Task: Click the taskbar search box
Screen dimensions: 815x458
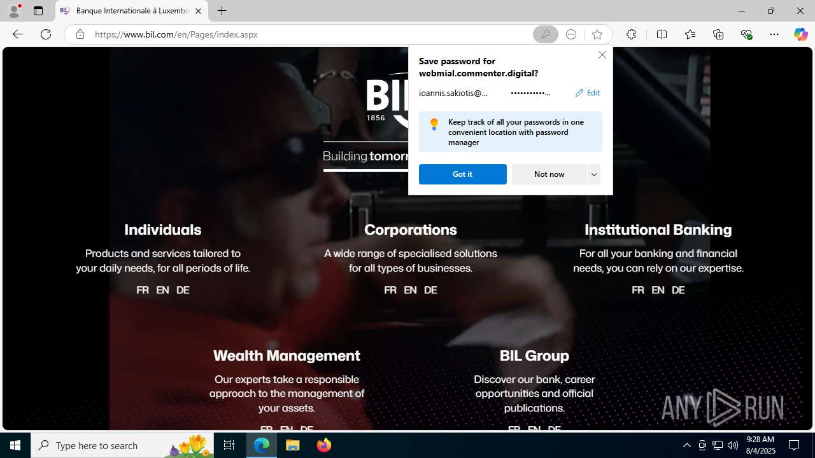Action: tap(121, 445)
